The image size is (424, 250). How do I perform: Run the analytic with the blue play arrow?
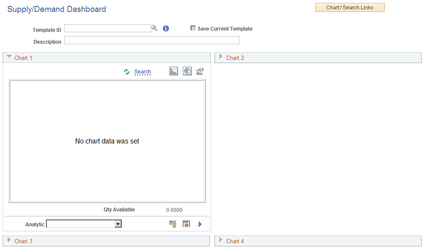click(200, 224)
